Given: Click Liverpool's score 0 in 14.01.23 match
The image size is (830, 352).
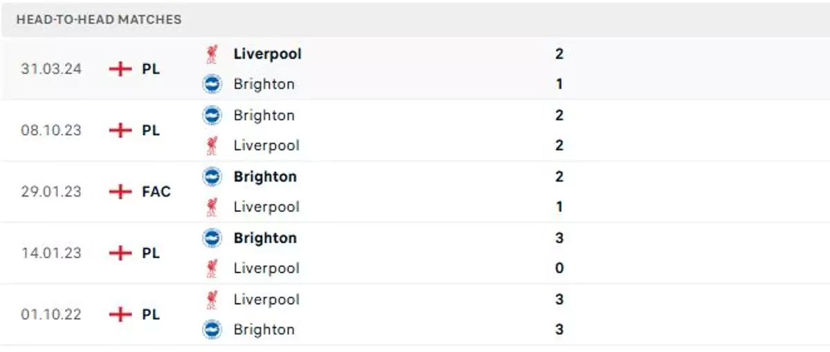Looking at the screenshot, I should pyautogui.click(x=559, y=268).
